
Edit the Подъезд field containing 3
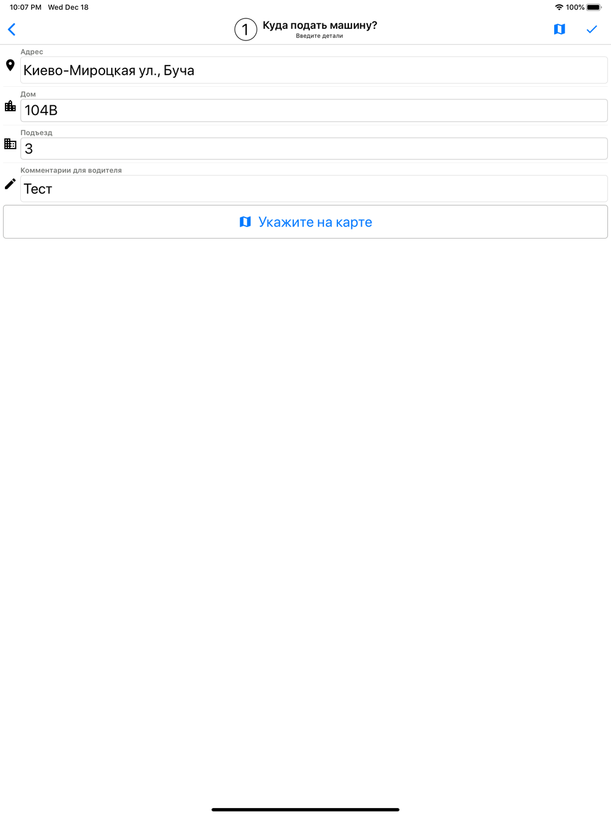314,149
